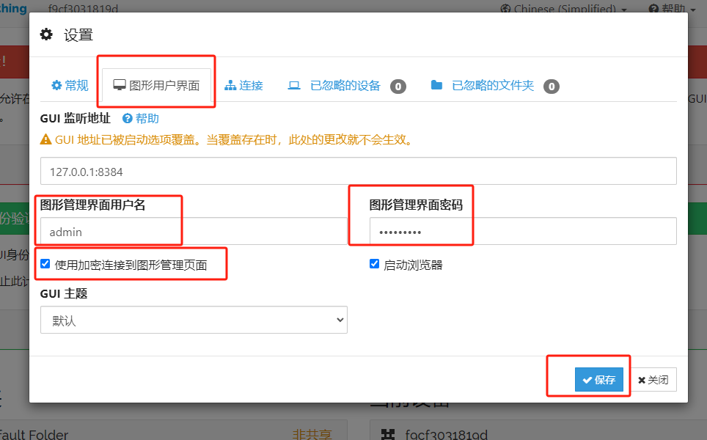Open the 已忽略的设备 tab
The width and height of the screenshot is (707, 440).
347,86
